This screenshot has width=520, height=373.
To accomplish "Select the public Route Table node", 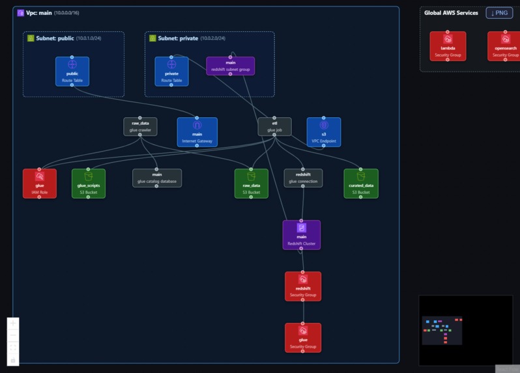I will point(72,71).
